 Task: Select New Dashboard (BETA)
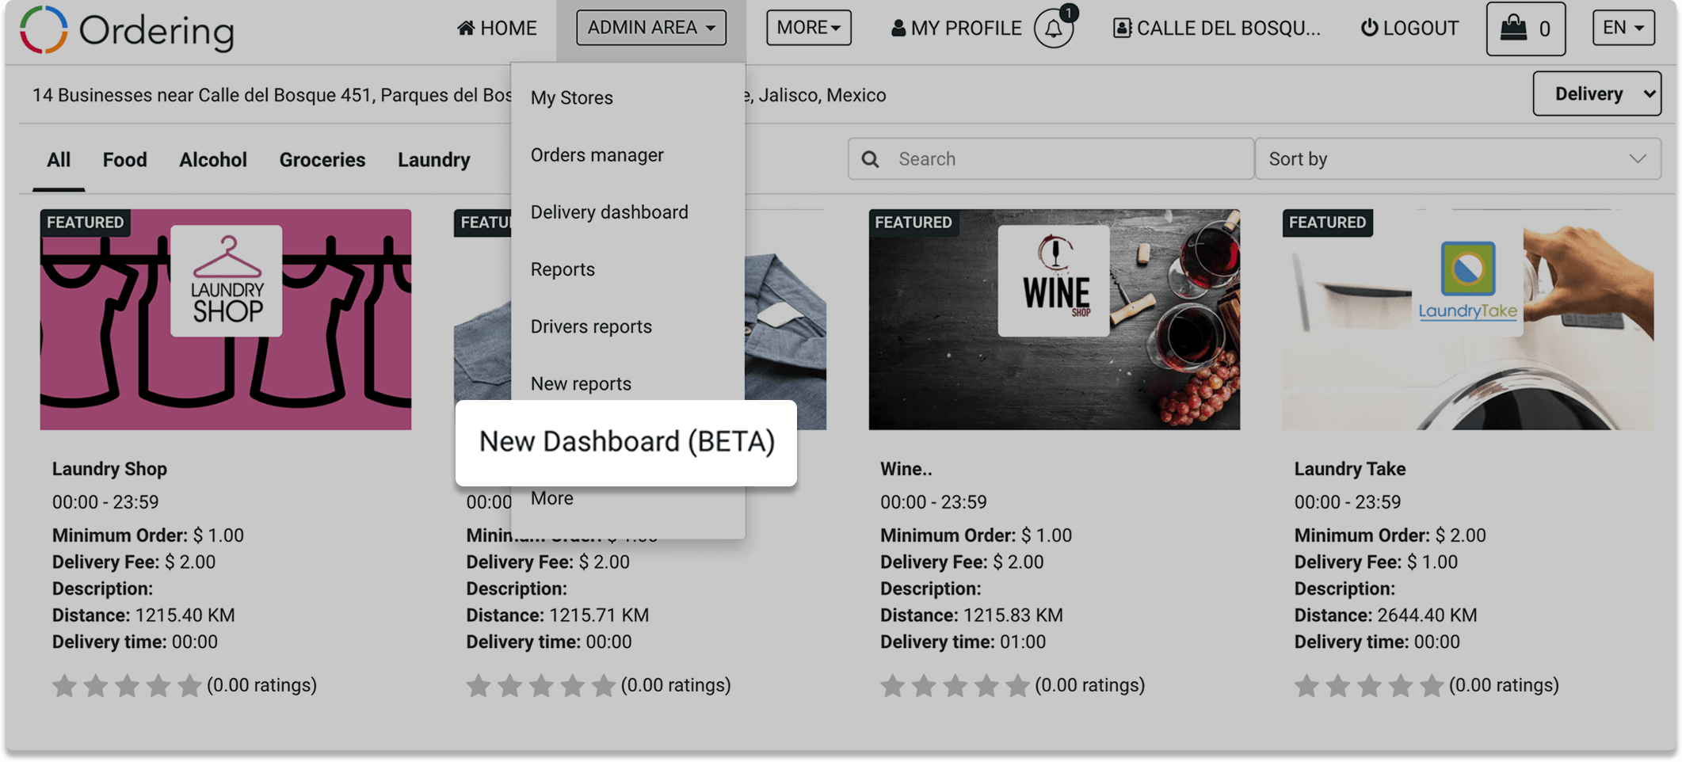(x=626, y=442)
